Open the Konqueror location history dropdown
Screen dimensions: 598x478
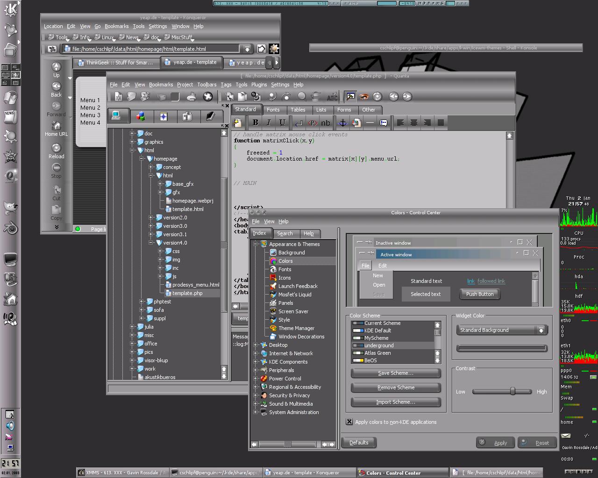coord(247,49)
